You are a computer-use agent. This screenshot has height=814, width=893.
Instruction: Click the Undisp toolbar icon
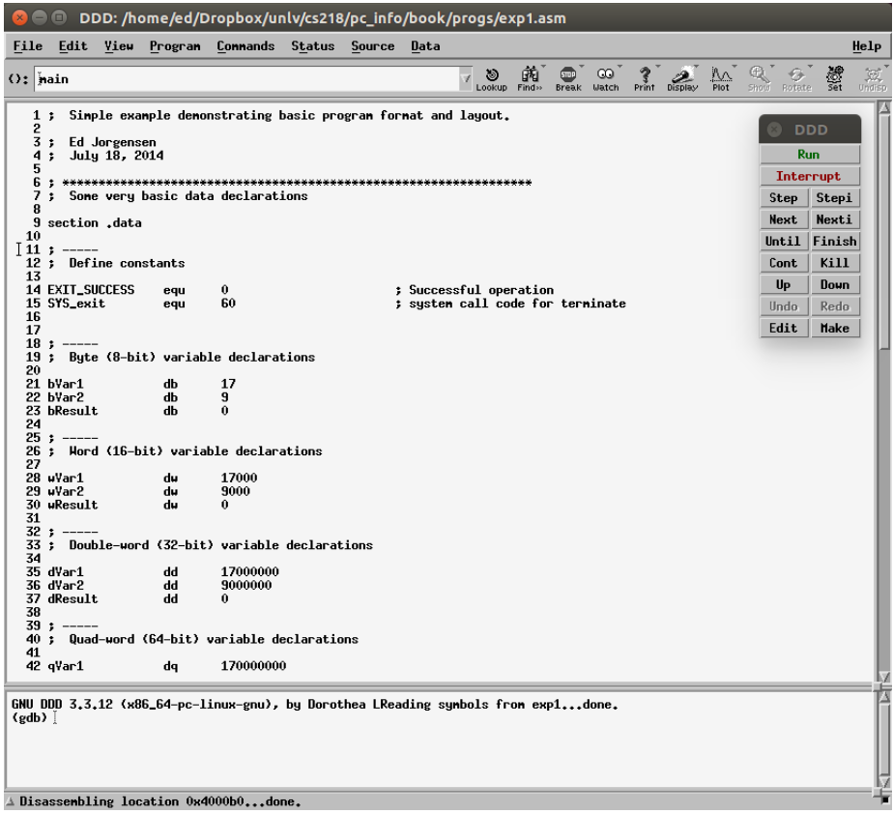872,78
